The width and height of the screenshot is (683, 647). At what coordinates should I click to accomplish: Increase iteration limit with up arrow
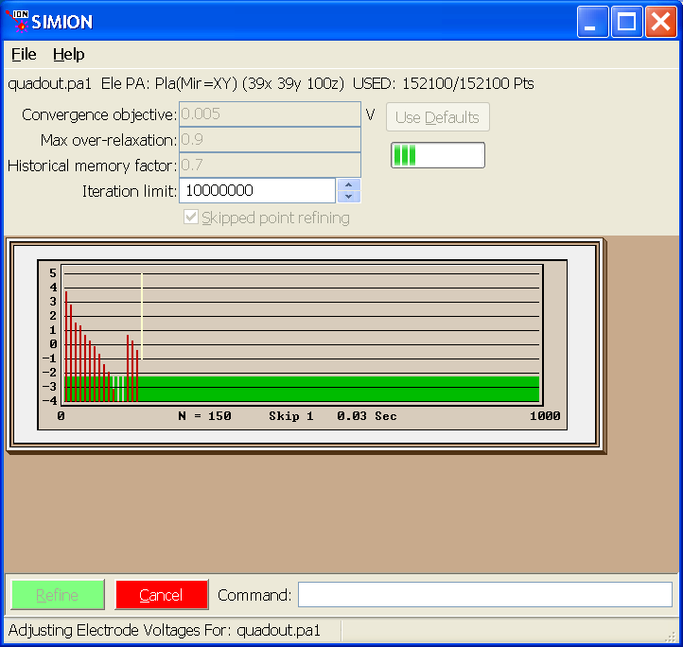pyautogui.click(x=348, y=184)
